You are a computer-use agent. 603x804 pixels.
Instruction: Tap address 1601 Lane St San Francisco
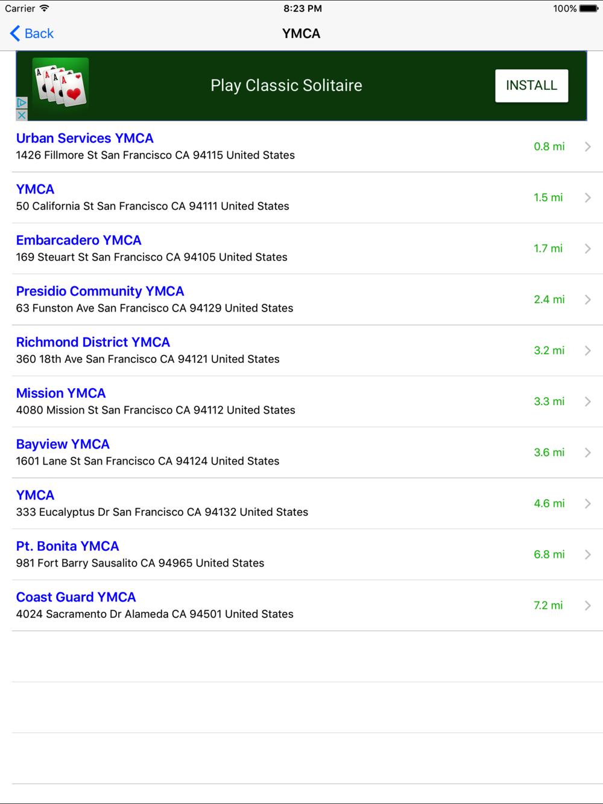(x=148, y=461)
